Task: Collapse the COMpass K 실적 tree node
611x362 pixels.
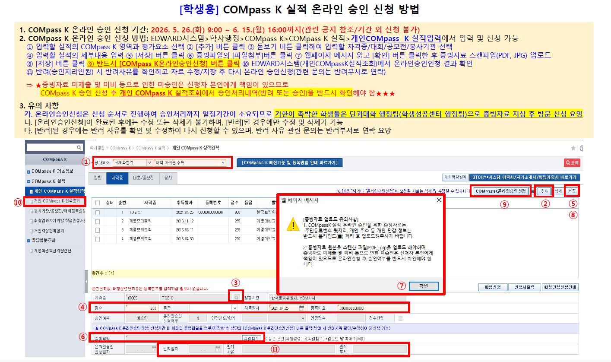Action: 28,181
